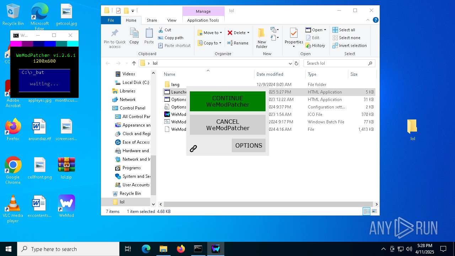Select the lol folder on the desktop
This screenshot has width=455, height=256.
tap(412, 130)
